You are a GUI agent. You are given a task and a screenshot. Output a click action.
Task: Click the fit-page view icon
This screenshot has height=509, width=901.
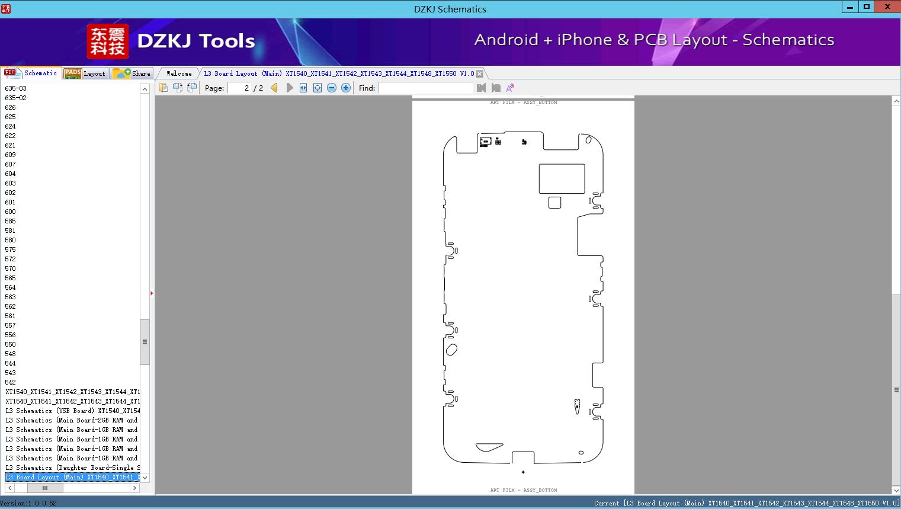[317, 87]
